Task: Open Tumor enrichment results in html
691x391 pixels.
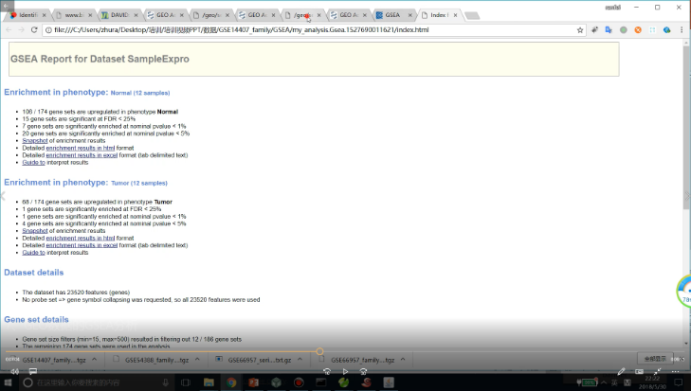Action: point(81,238)
